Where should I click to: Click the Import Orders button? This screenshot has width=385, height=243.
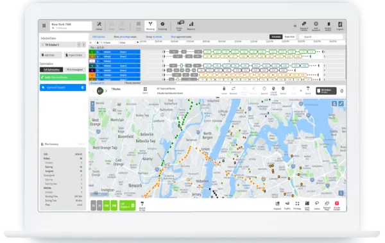[x=74, y=55]
